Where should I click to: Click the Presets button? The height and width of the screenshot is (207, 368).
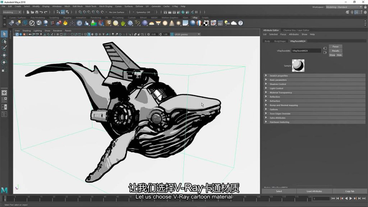335,51
